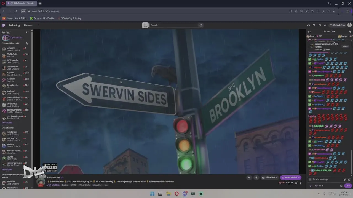Open the Windows Start button

pyautogui.click(x=152, y=194)
